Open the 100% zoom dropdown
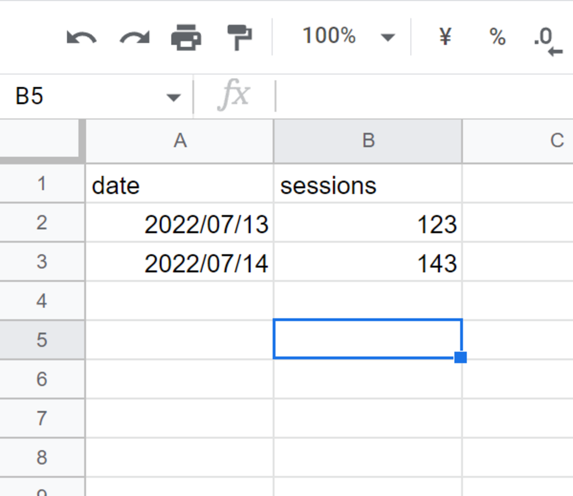Screen dimensions: 573x496 pos(348,37)
